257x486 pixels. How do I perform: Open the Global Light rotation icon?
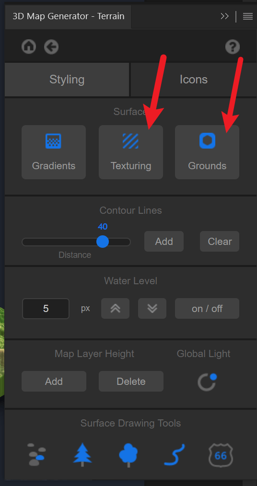pyautogui.click(x=207, y=382)
